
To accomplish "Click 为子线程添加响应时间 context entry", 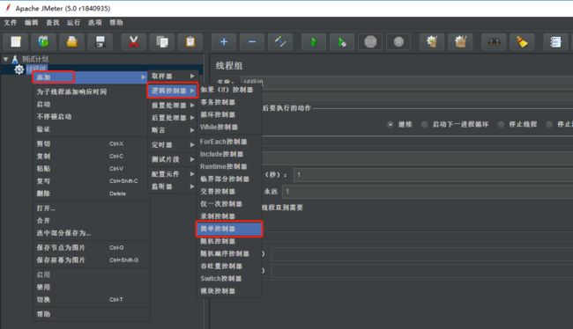I will 91,91.
